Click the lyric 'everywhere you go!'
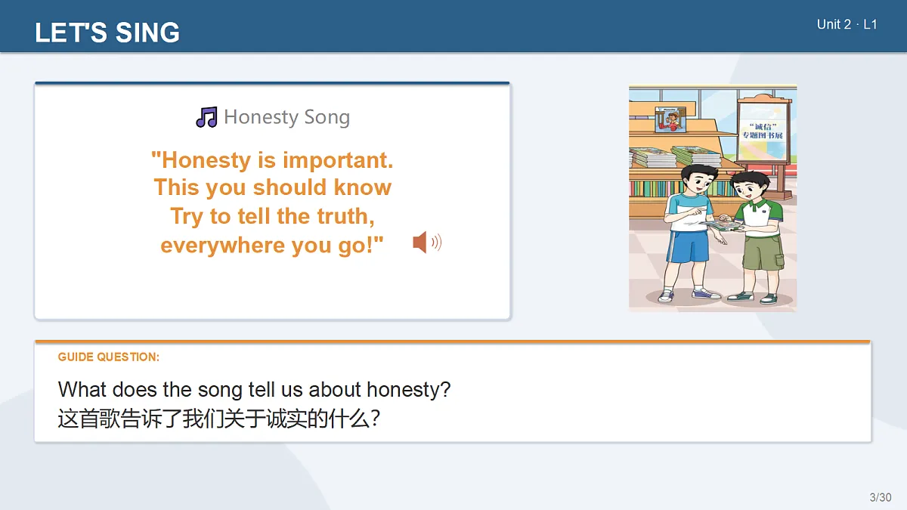 (273, 246)
